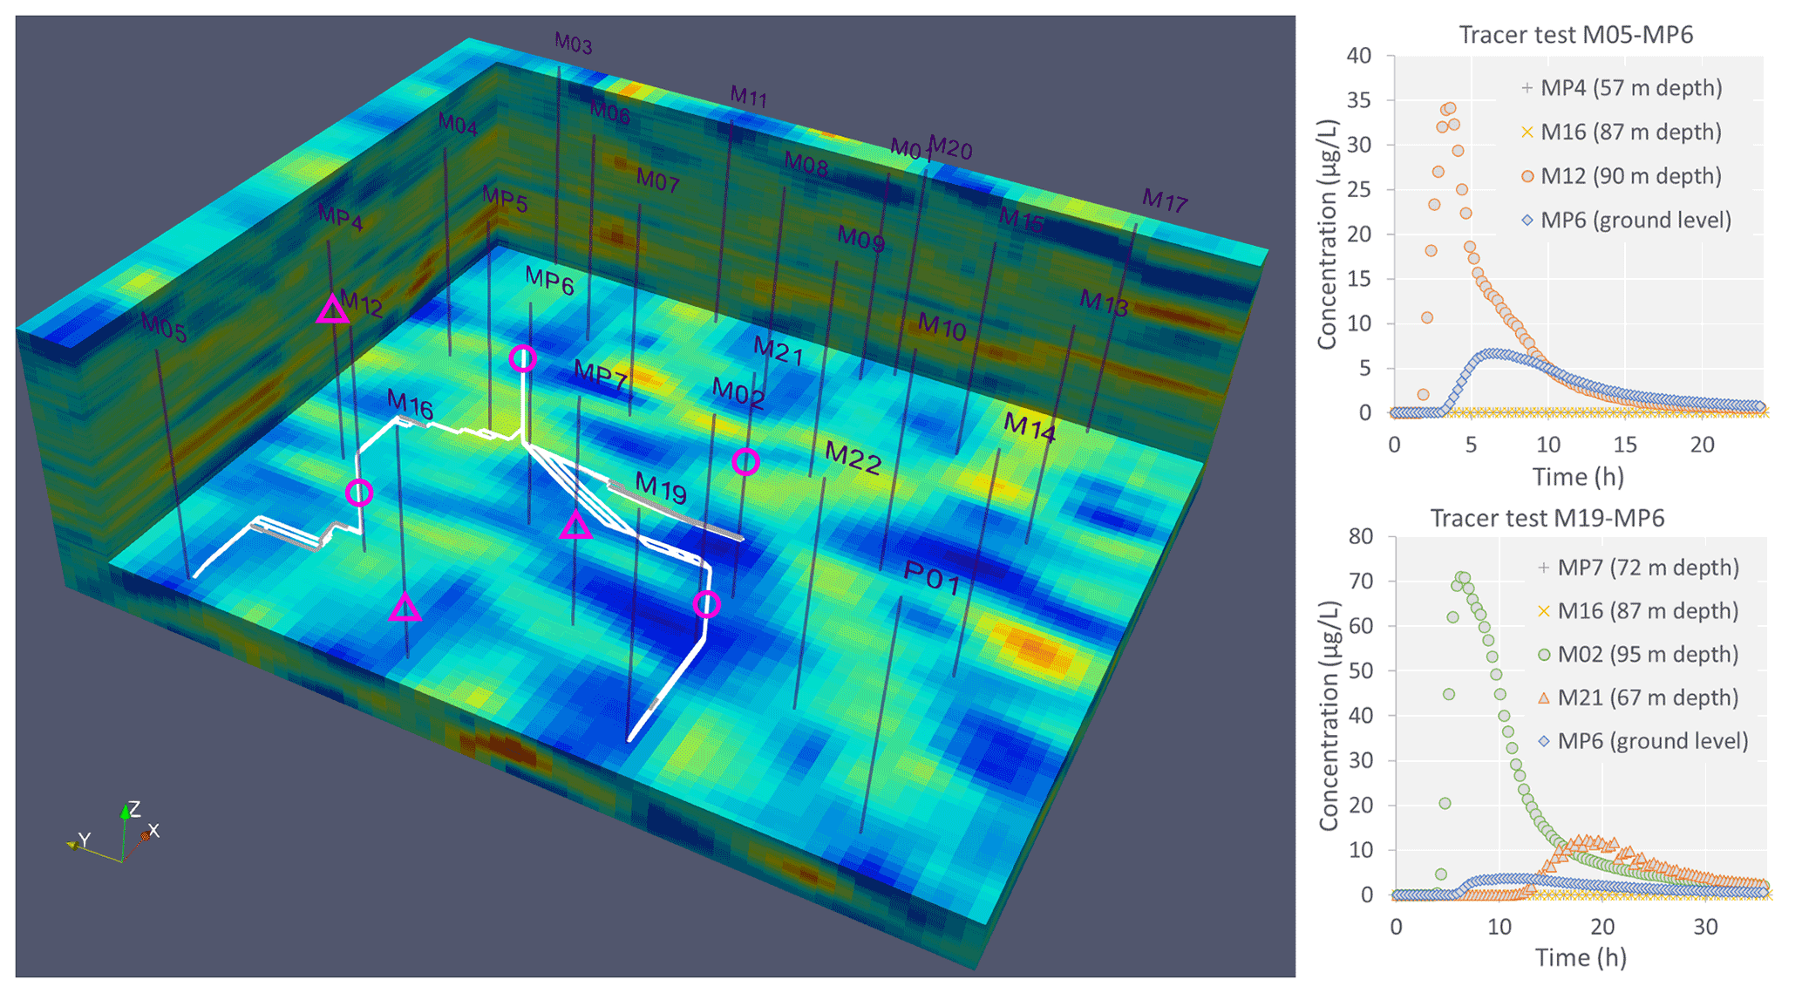This screenshot has width=1802, height=993.
Task: Select the P01 well label
Action: [x=932, y=577]
